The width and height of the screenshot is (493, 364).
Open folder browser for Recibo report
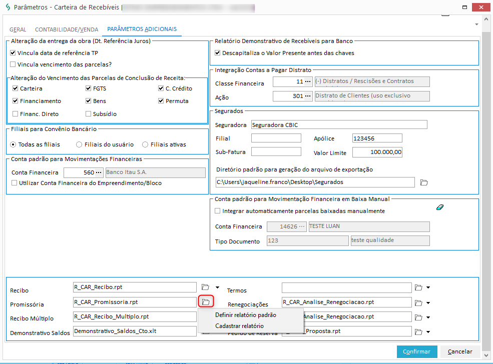(x=205, y=287)
